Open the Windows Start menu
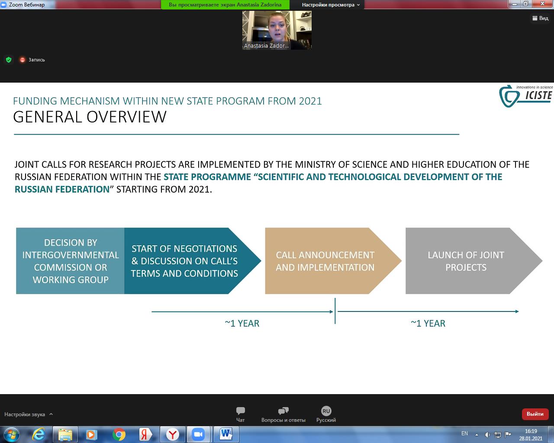 point(12,434)
